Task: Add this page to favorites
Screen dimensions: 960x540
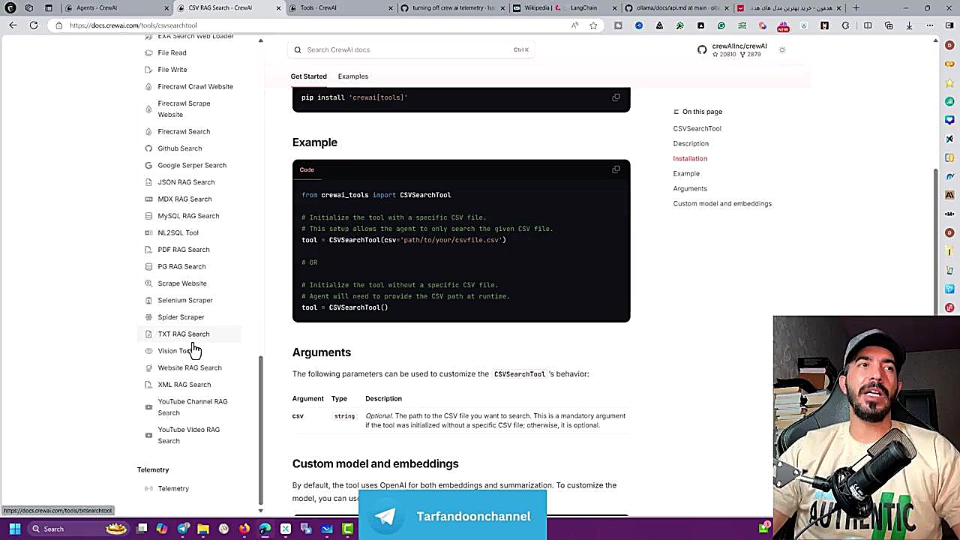Action: point(593,25)
